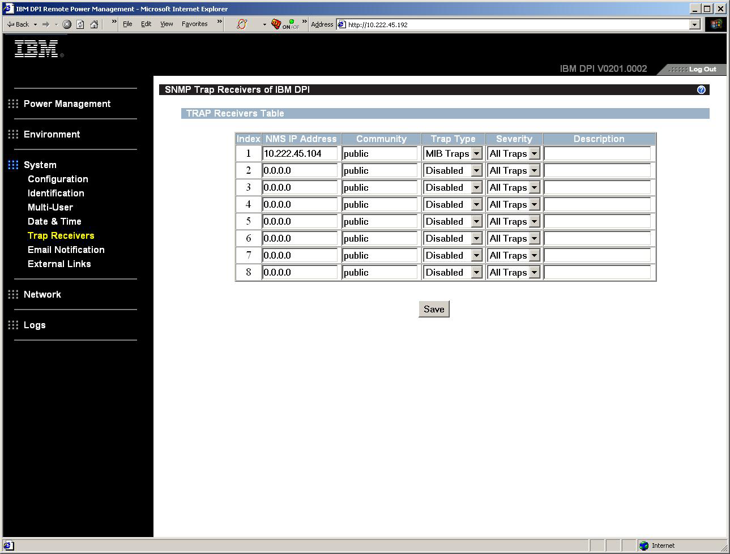Open Environment section
Image resolution: width=730 pixels, height=554 pixels.
click(x=52, y=134)
